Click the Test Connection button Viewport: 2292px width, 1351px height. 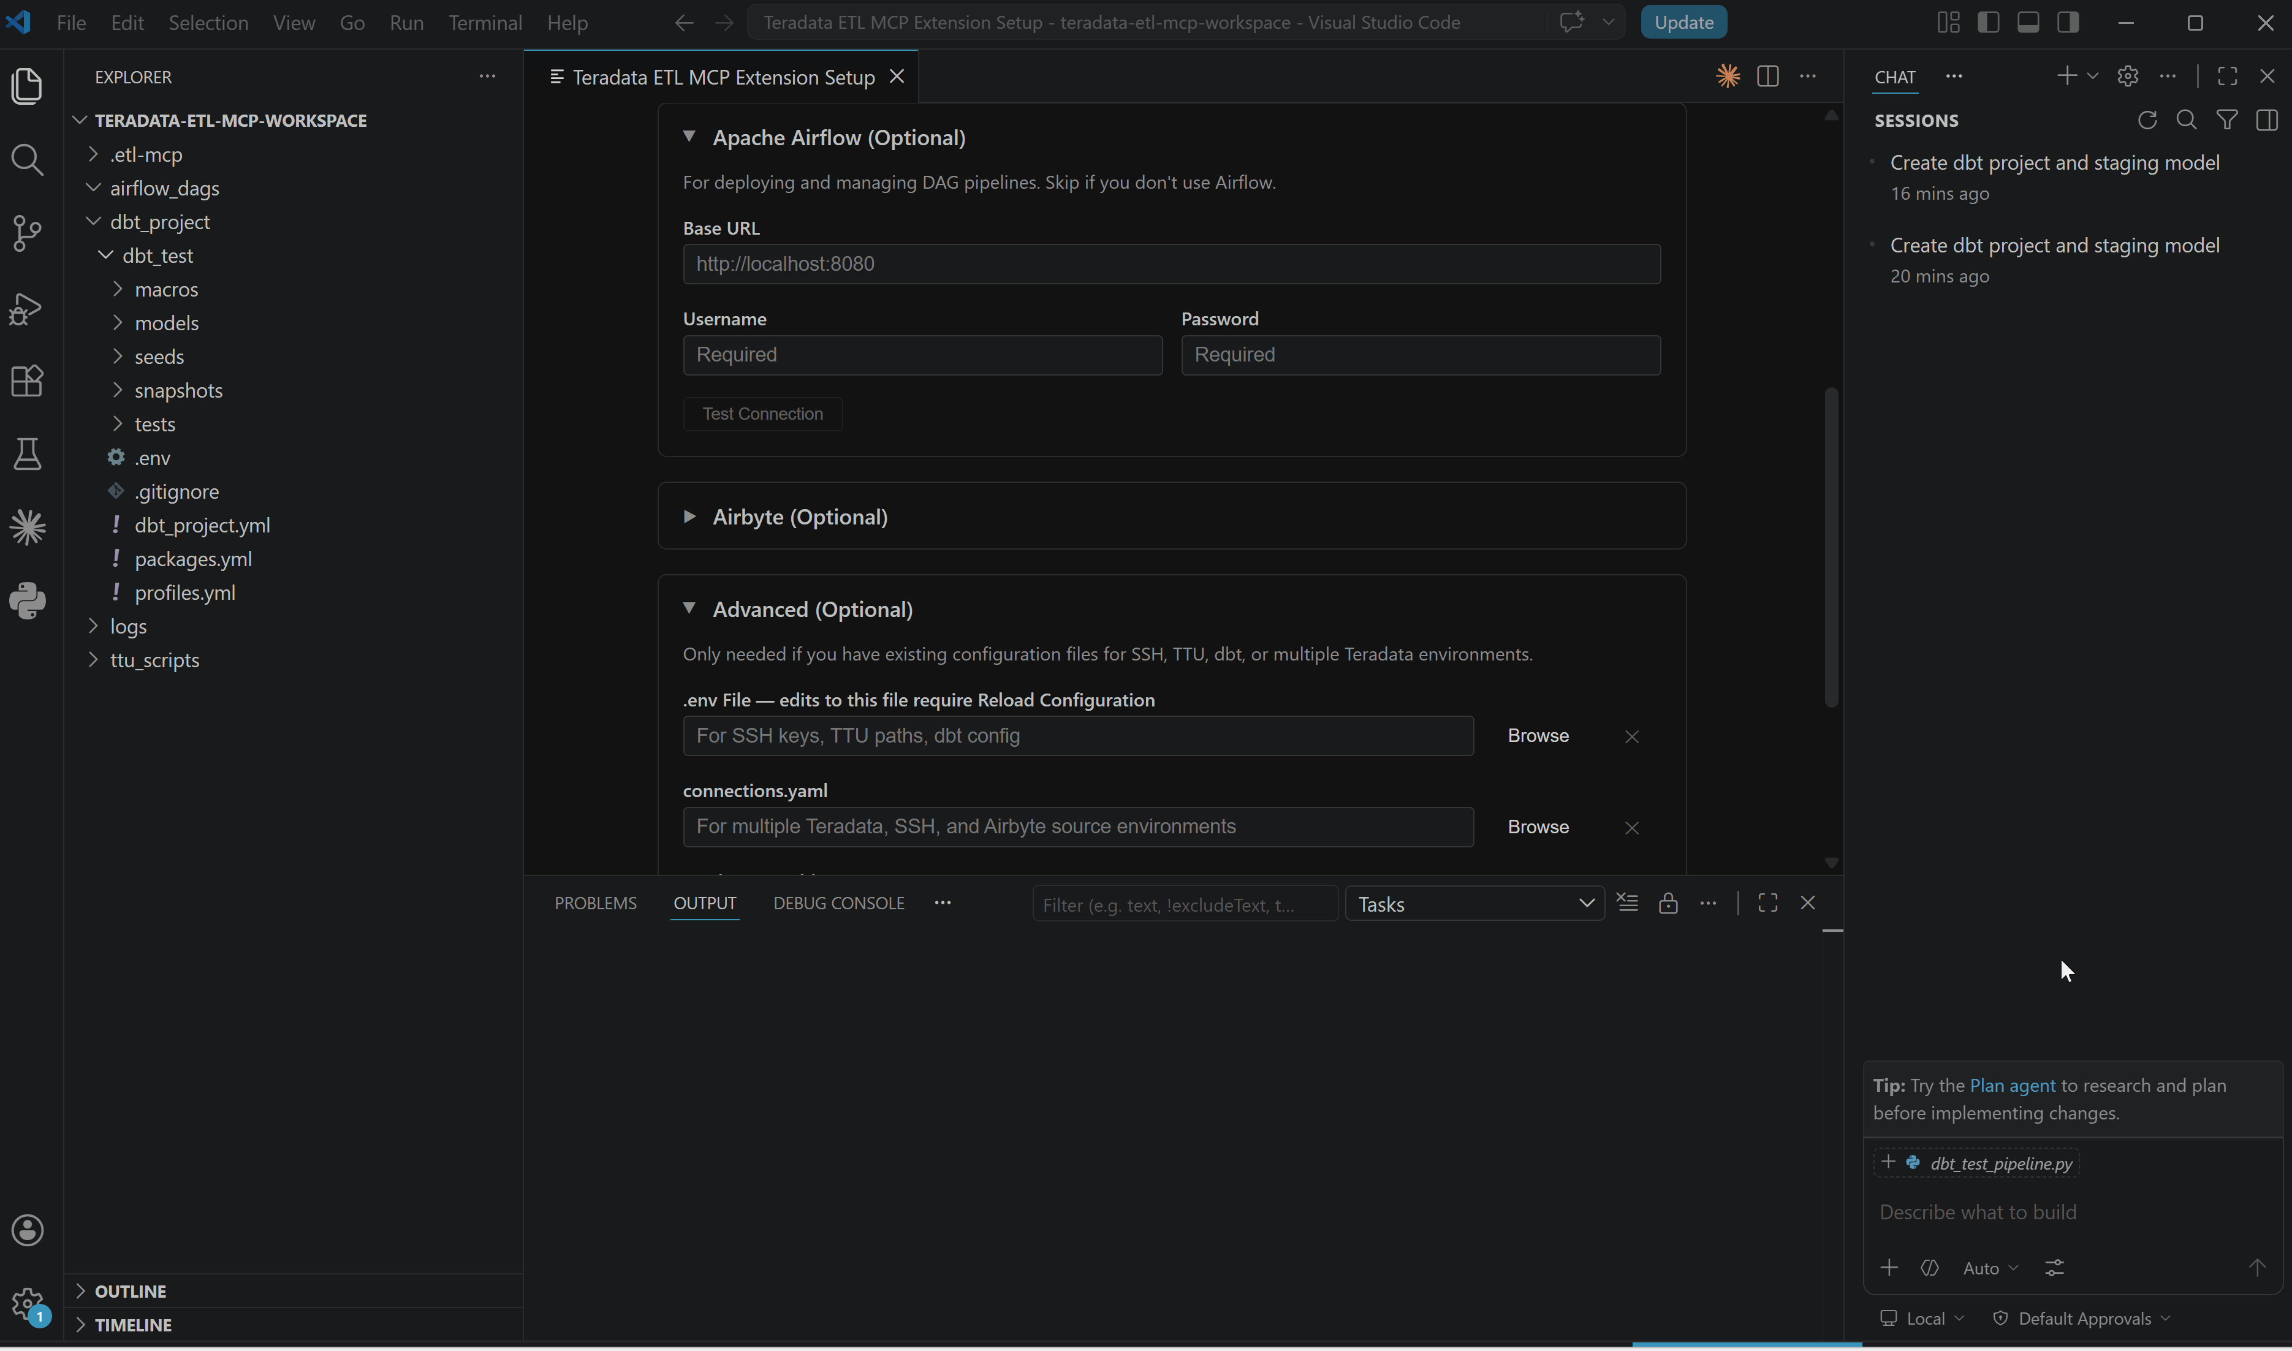(x=762, y=414)
